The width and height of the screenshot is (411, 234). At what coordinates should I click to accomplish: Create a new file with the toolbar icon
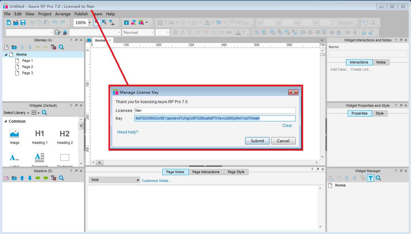coord(8,23)
